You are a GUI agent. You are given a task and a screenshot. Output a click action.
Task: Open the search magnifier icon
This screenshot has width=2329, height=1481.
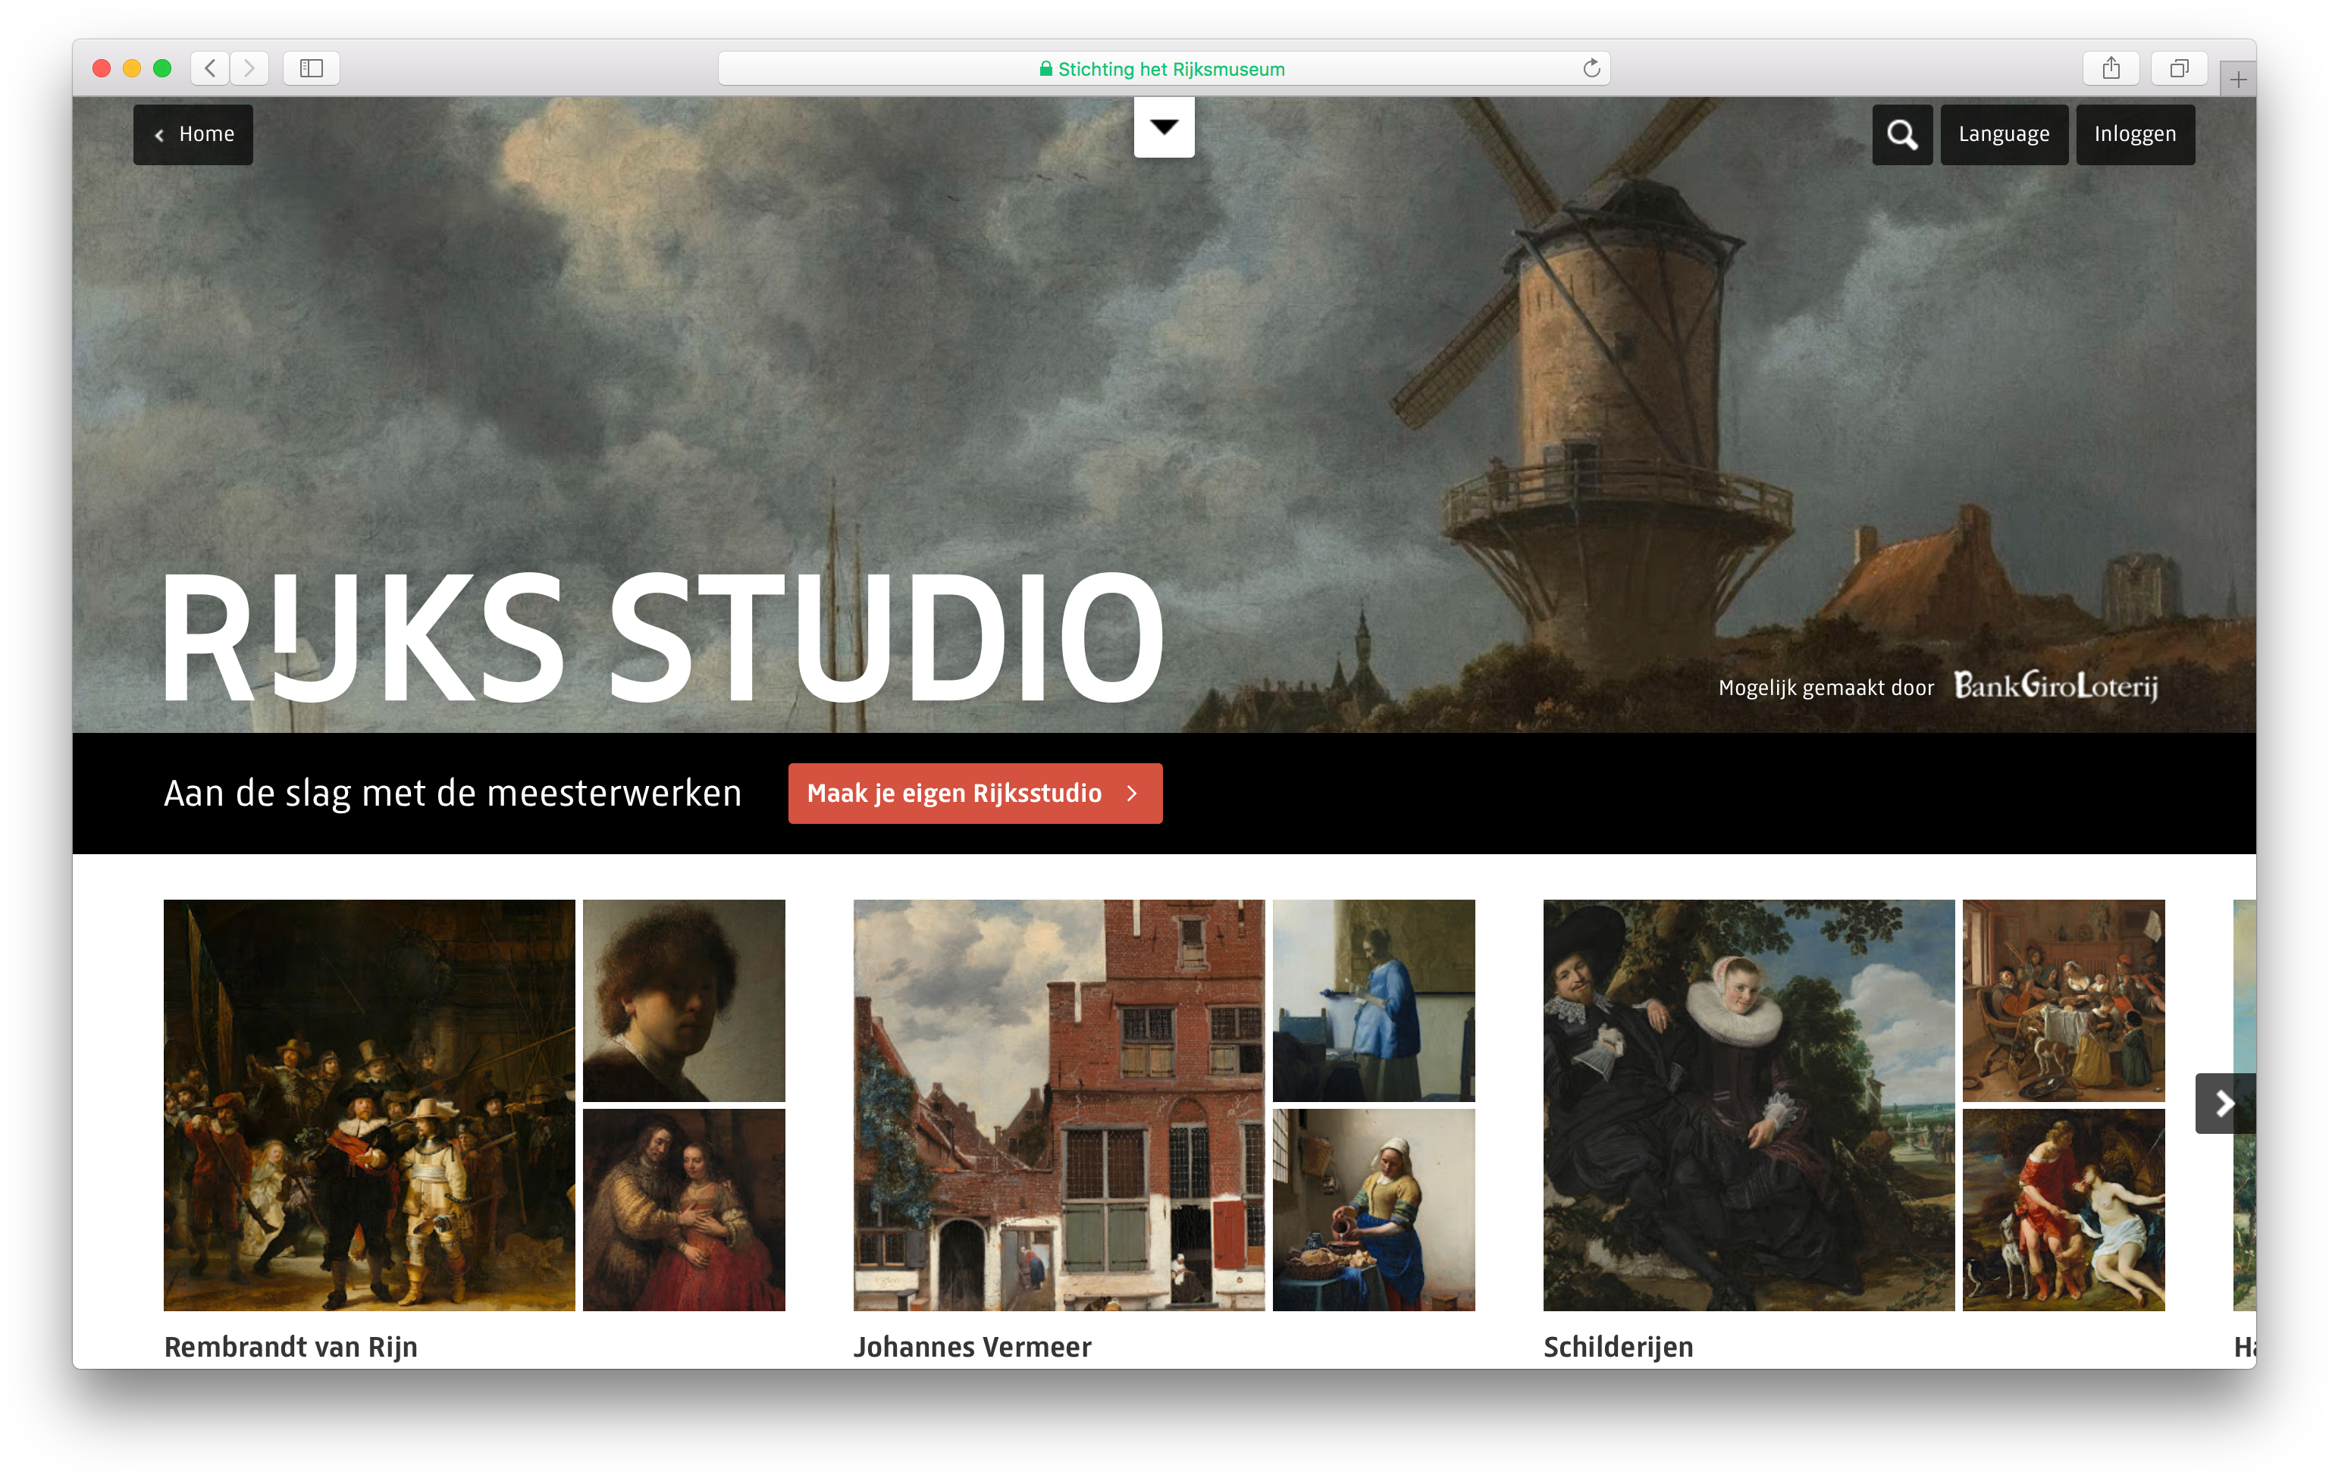pos(1901,134)
